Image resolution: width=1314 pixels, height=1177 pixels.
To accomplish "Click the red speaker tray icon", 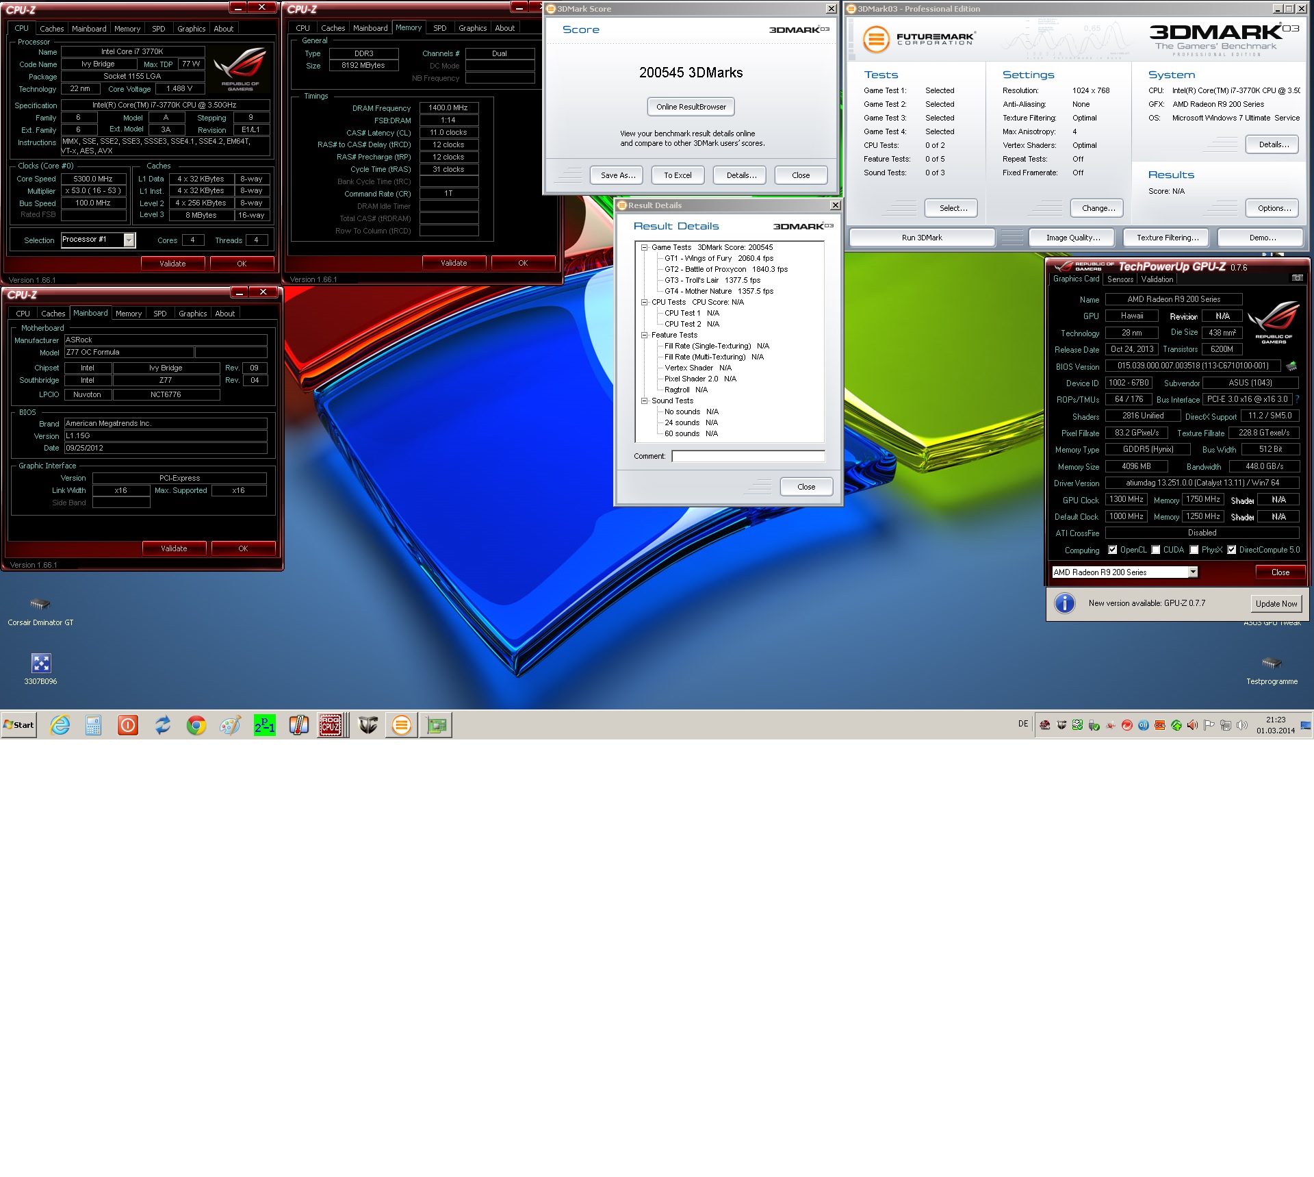I will 1193,725.
